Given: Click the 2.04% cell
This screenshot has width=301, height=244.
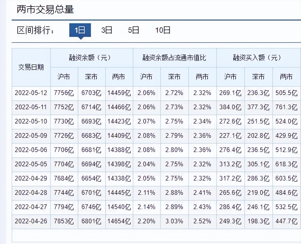Looking at the screenshot, I should [x=147, y=165].
